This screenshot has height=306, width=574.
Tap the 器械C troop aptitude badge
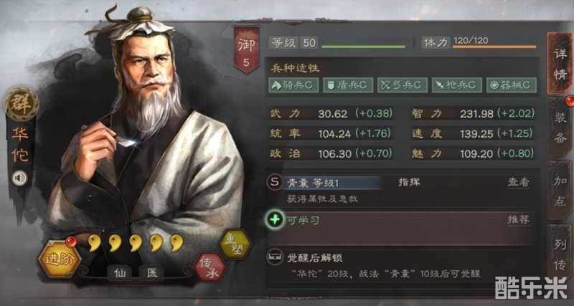point(512,85)
